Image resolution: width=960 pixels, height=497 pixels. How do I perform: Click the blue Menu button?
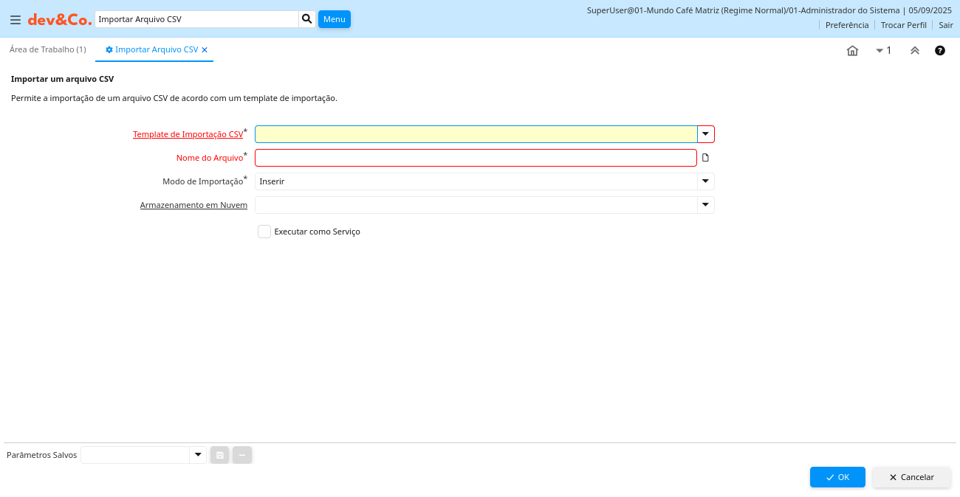[x=334, y=19]
